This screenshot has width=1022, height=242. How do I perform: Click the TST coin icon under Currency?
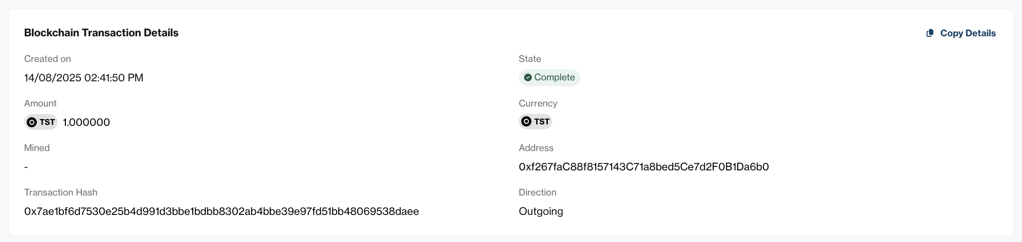[x=526, y=121]
